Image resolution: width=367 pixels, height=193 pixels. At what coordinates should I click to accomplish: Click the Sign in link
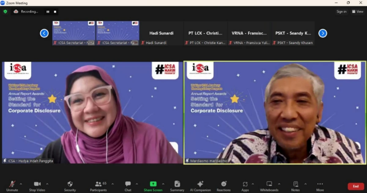(x=341, y=12)
